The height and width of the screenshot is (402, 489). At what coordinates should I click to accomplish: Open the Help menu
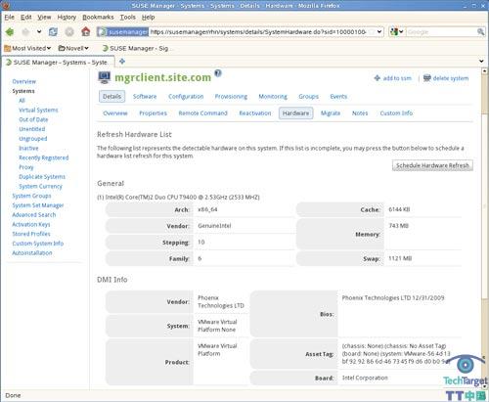[148, 17]
